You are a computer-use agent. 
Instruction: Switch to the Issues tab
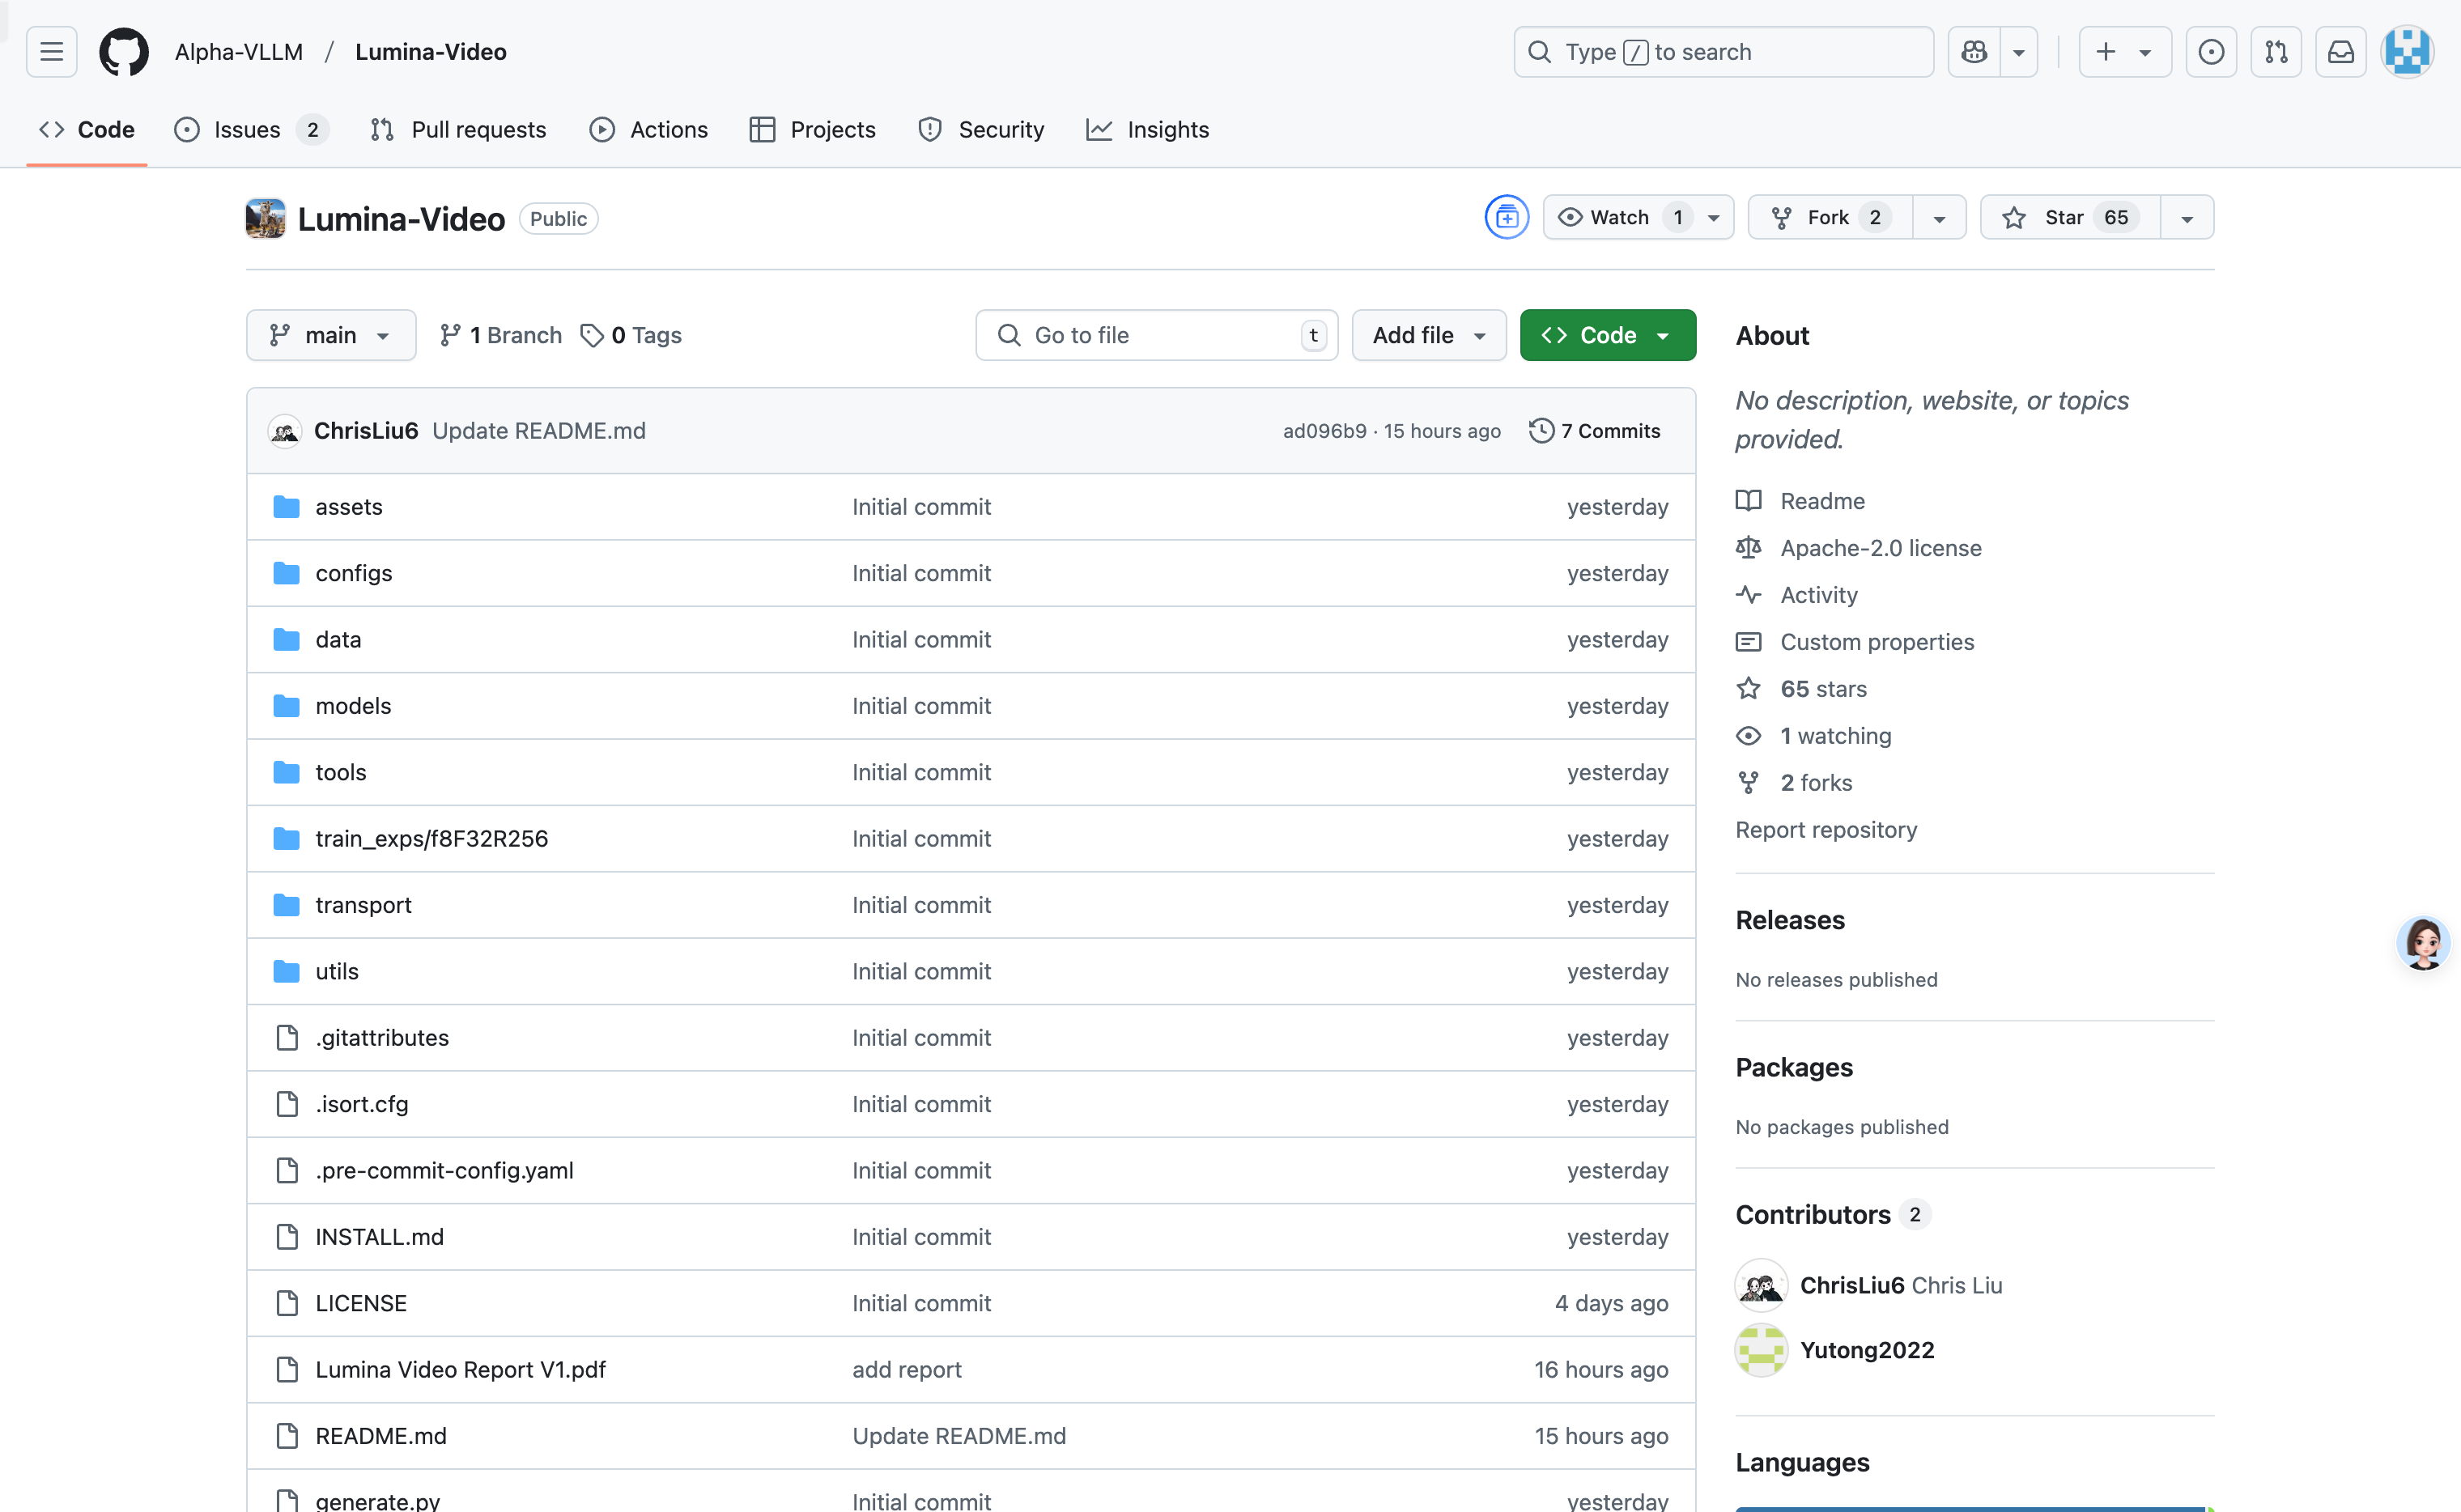point(251,130)
